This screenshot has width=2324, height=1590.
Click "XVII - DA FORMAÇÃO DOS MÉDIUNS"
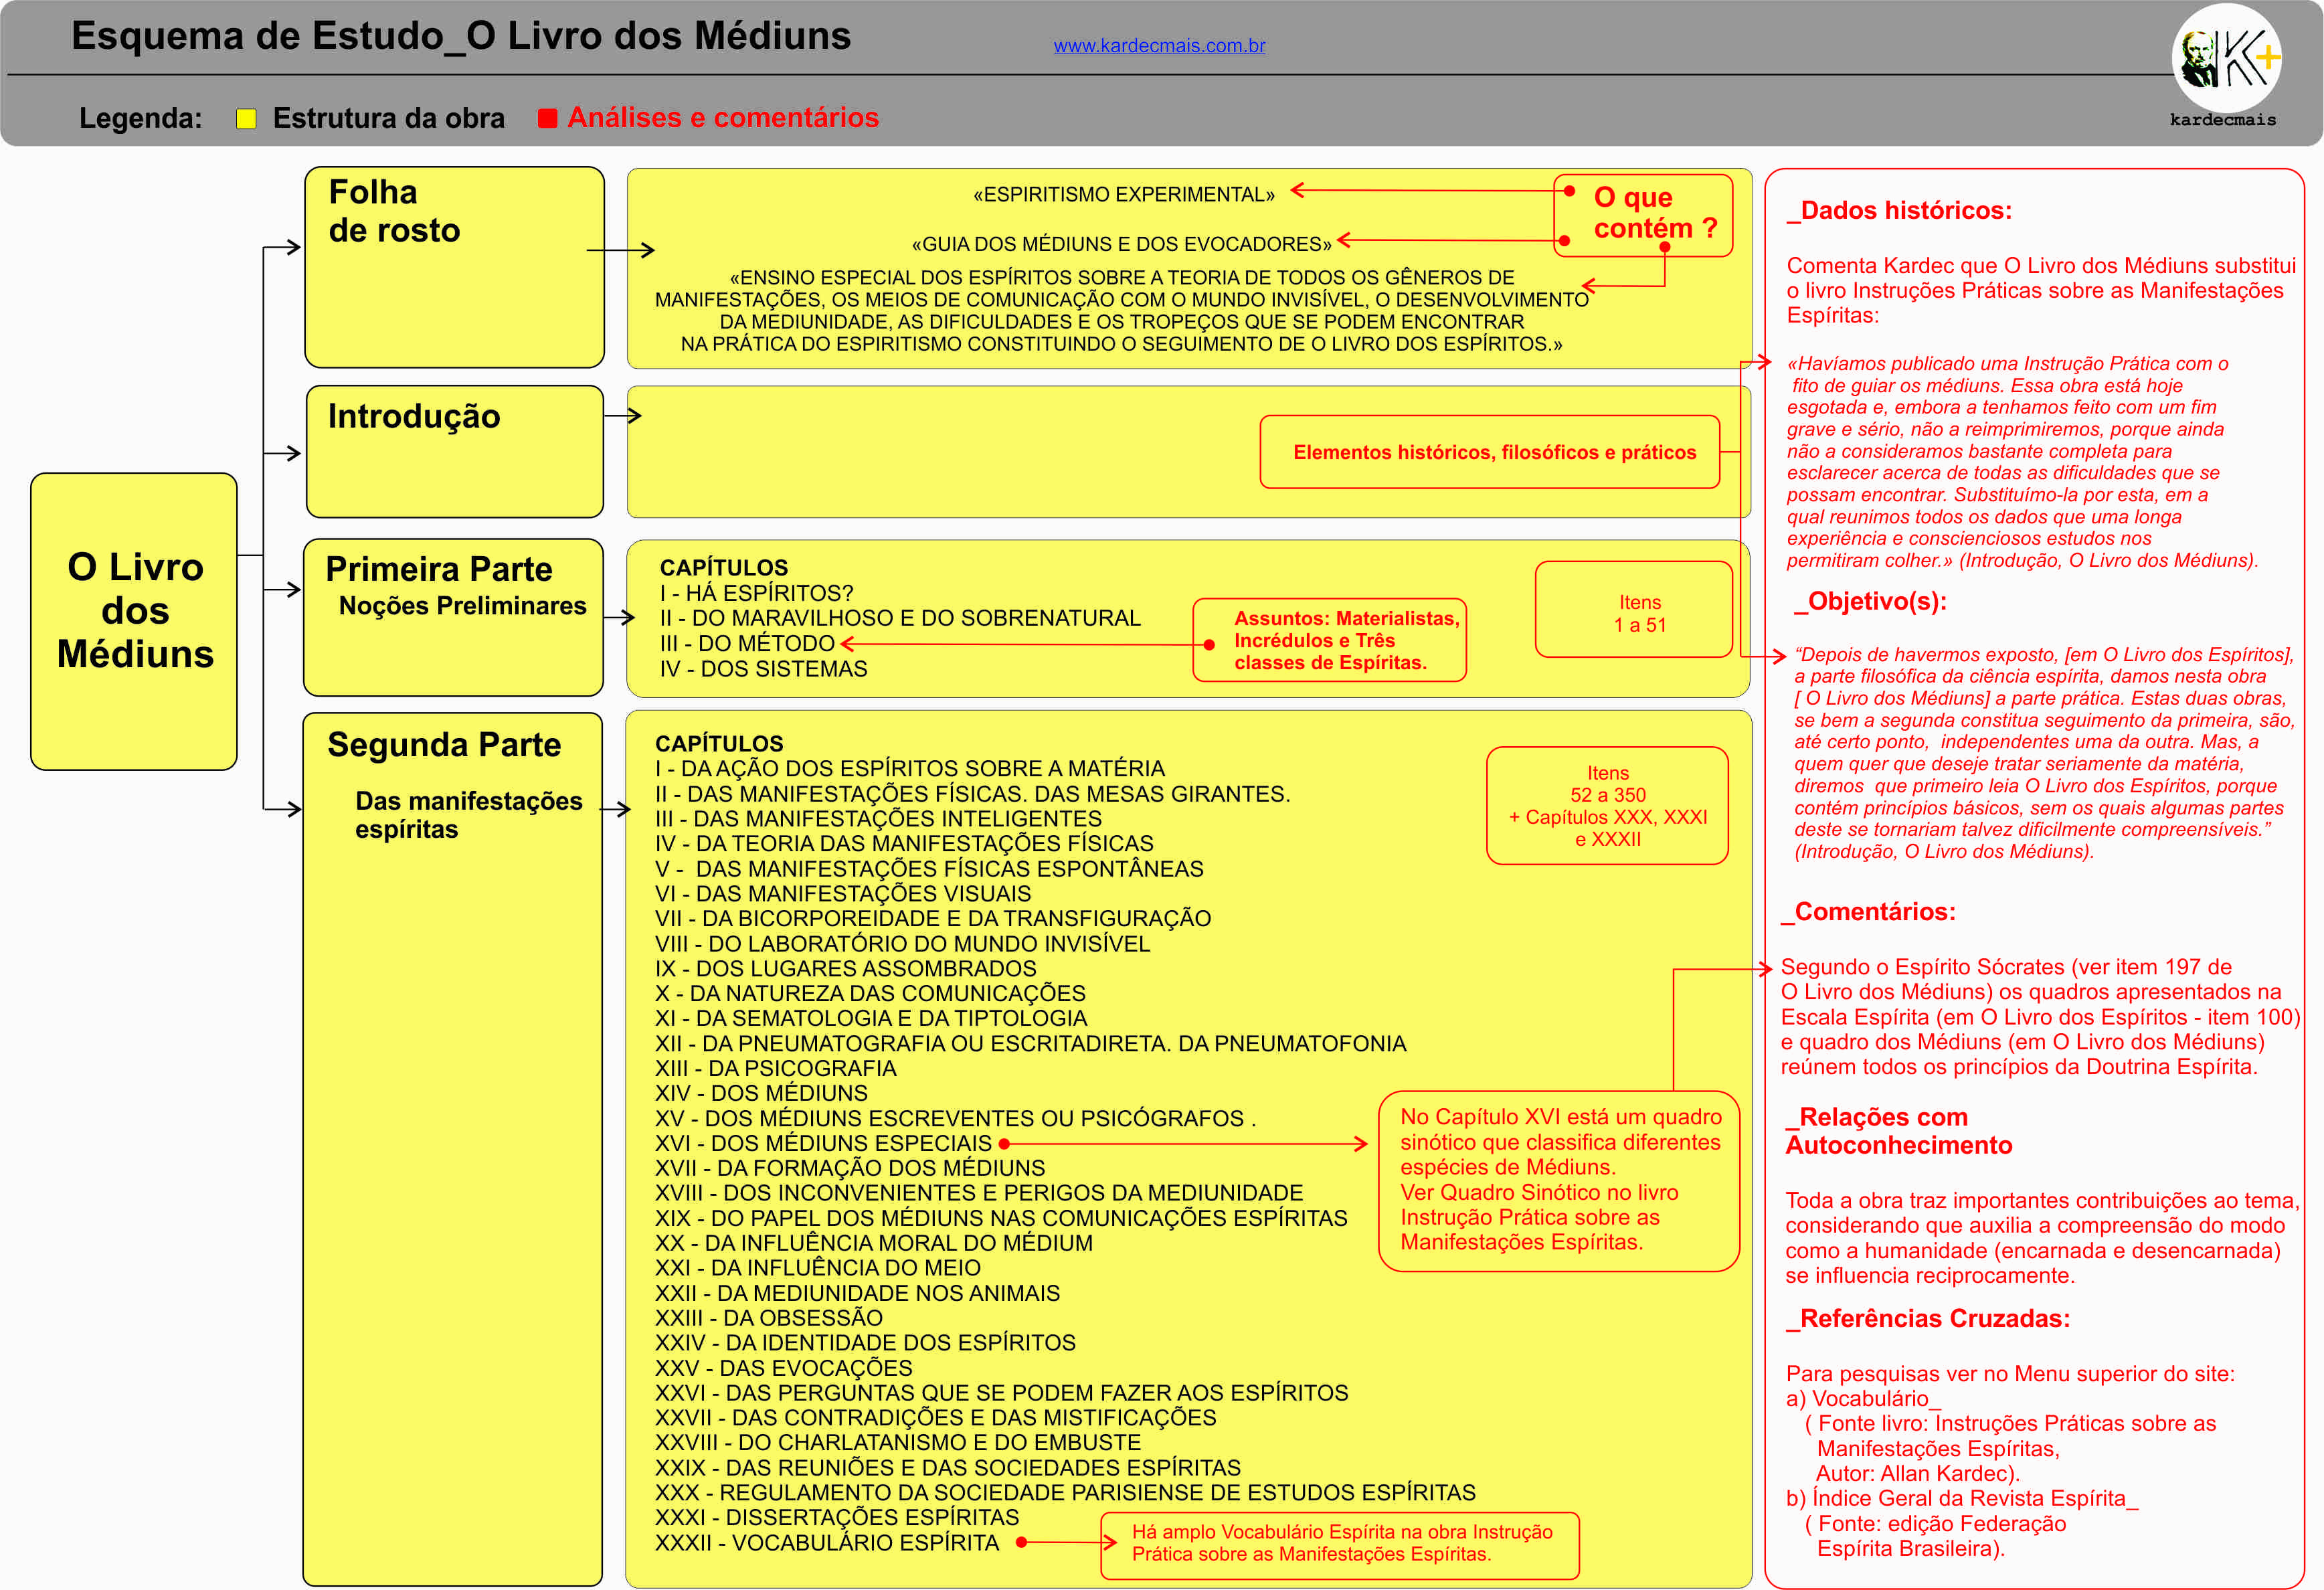click(x=850, y=1168)
